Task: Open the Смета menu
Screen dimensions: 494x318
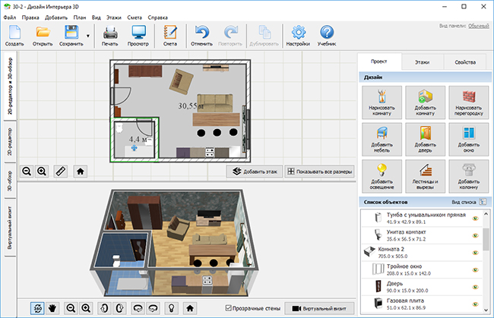Action: click(x=135, y=17)
